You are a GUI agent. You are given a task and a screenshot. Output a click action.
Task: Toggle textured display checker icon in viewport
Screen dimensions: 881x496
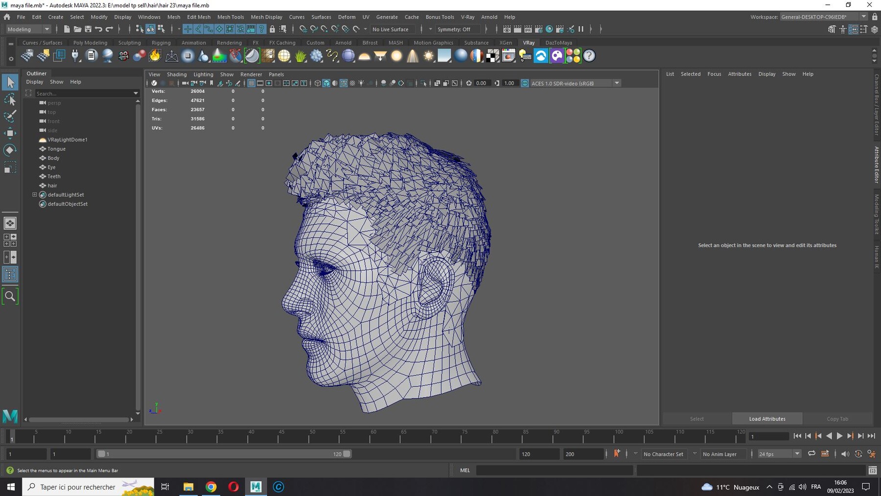click(x=352, y=83)
